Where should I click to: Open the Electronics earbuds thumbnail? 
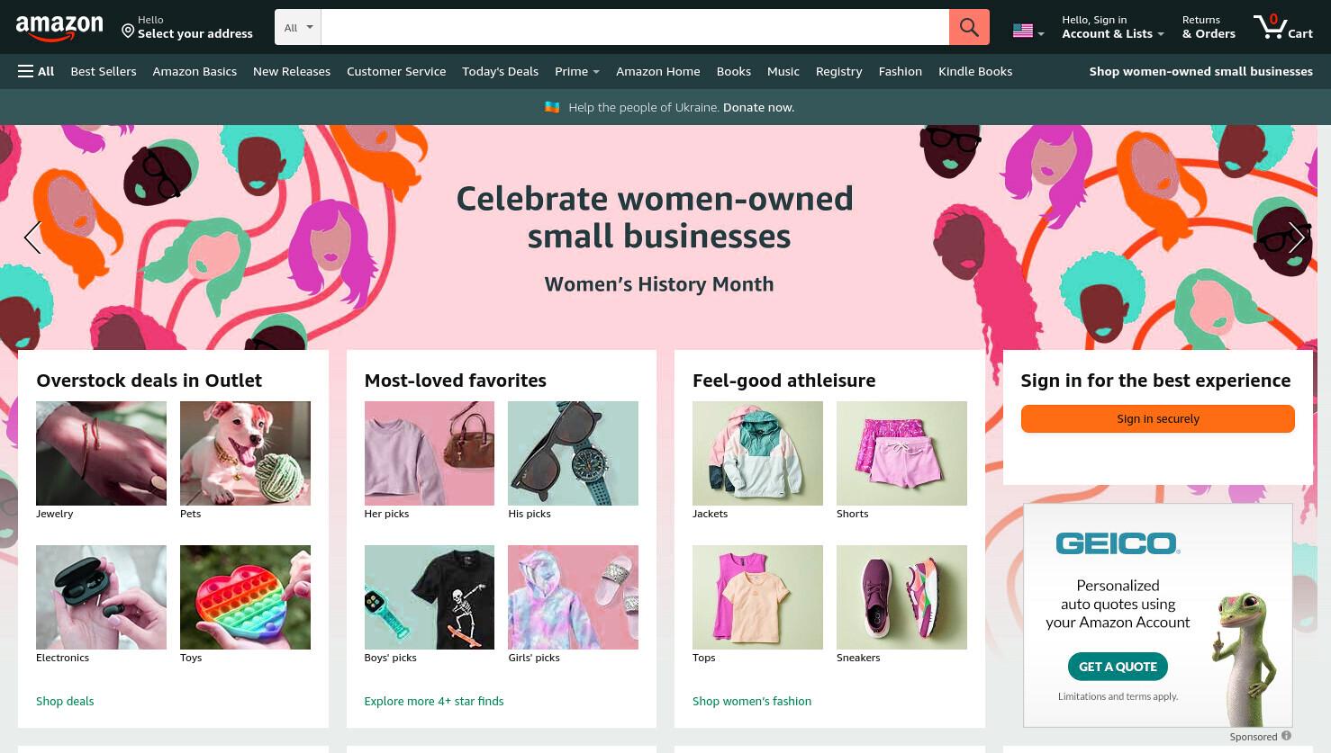(x=101, y=597)
